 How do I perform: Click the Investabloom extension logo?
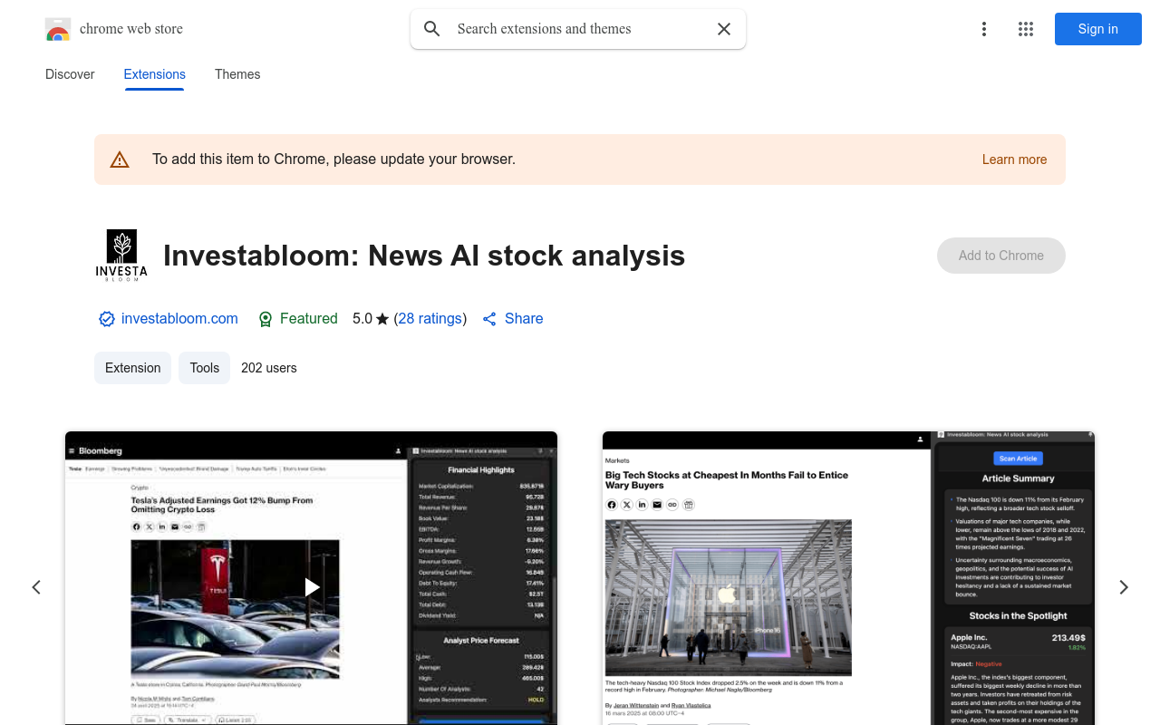click(121, 255)
